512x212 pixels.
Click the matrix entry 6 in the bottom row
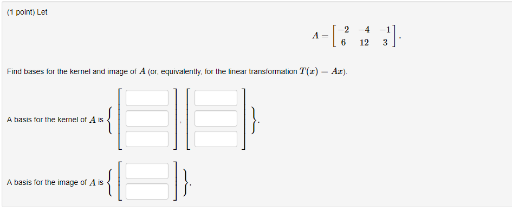pyautogui.click(x=344, y=42)
